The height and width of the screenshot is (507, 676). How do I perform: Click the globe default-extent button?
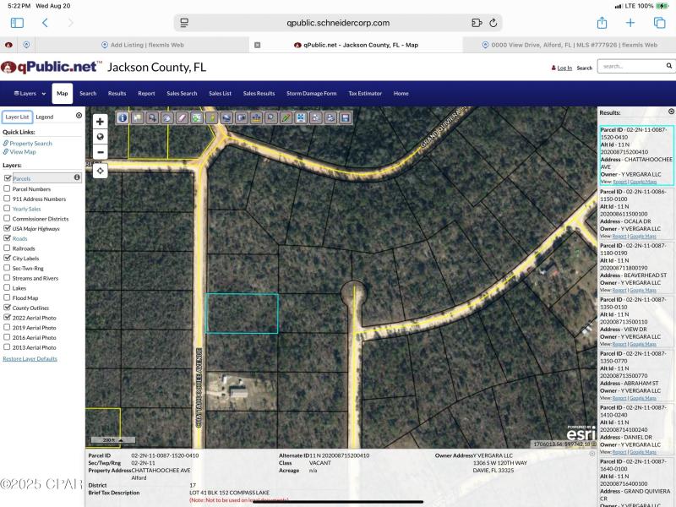pos(100,137)
